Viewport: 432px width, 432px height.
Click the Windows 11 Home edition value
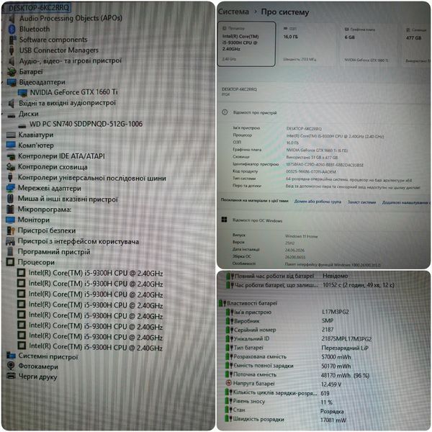302,236
